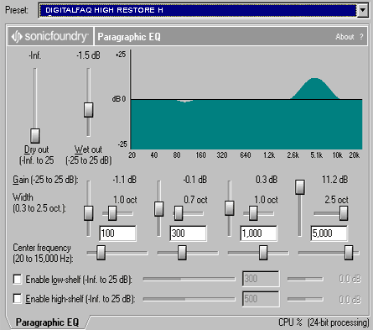Image resolution: width=373 pixels, height=330 pixels.
Task: Enable the high-shelf checkbox
Action: coord(18,299)
